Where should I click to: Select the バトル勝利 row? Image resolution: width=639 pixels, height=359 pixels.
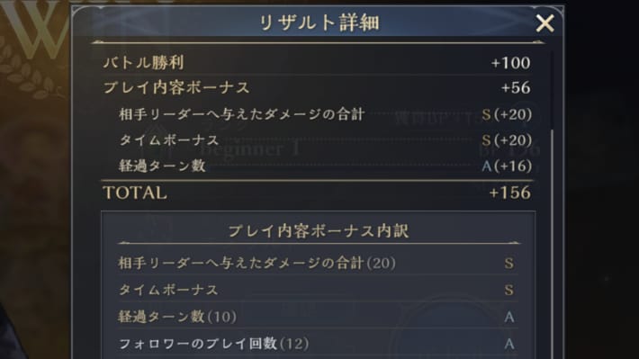tap(317, 63)
